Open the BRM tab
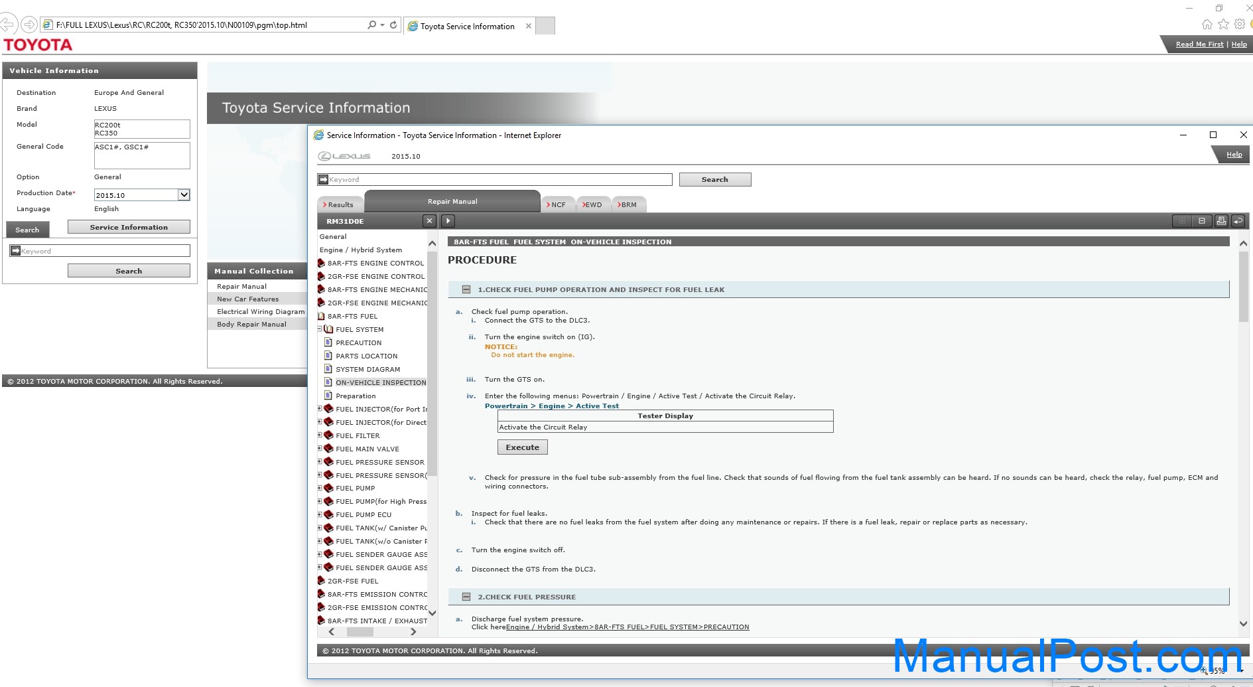 (x=627, y=204)
